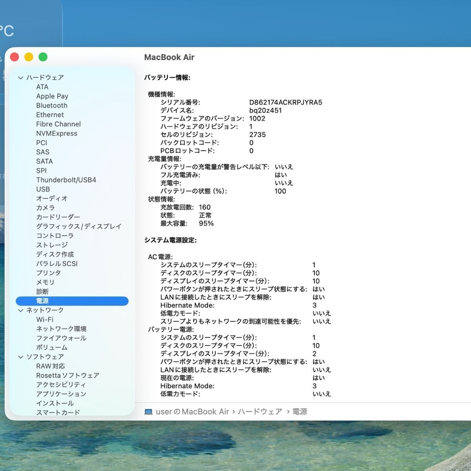Select Thunderbolt/USB4 hardware category
The height and width of the screenshot is (471, 471).
66,180
